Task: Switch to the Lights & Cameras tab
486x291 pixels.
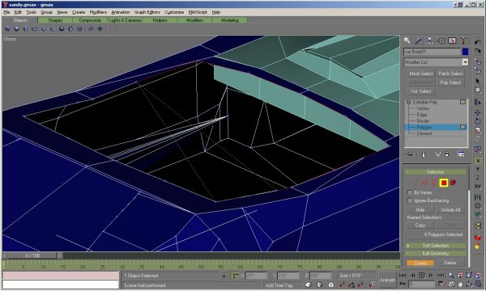Action: [x=125, y=20]
